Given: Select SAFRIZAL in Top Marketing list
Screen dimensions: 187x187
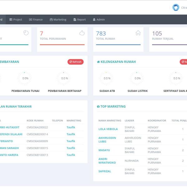Looking at the screenshot, I should click(105, 171).
